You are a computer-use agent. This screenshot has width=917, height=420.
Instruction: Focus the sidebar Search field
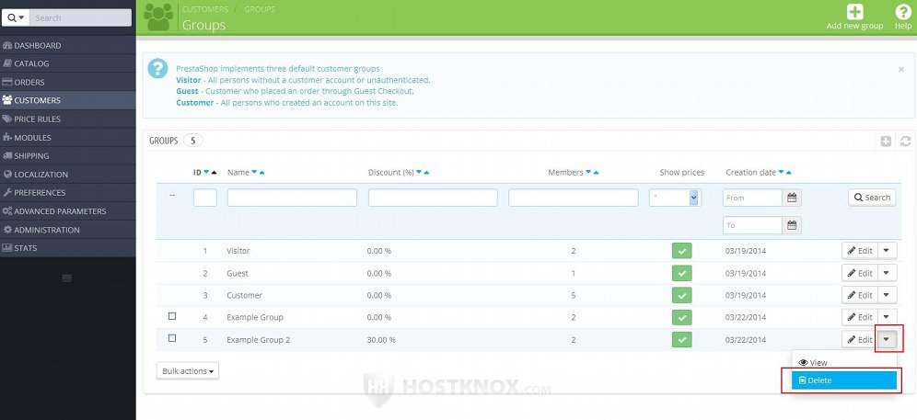pos(80,17)
